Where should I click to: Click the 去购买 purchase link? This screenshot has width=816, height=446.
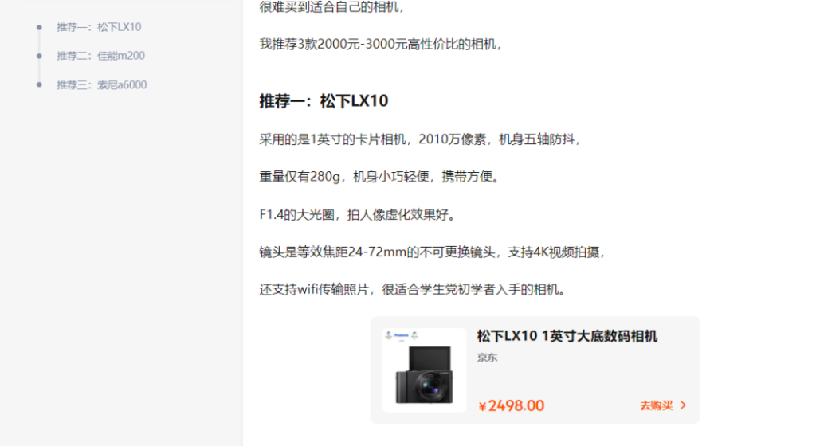[663, 405]
